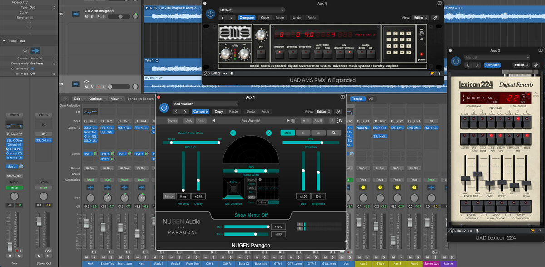The width and height of the screenshot is (545, 267).
Task: Click the NUGEN logo icon in Paragon toolbar
Action: click(x=340, y=120)
